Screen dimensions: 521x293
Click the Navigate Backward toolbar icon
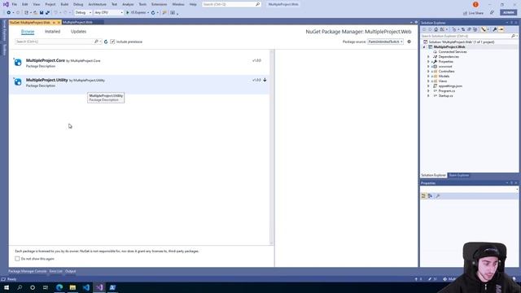(x=9, y=13)
